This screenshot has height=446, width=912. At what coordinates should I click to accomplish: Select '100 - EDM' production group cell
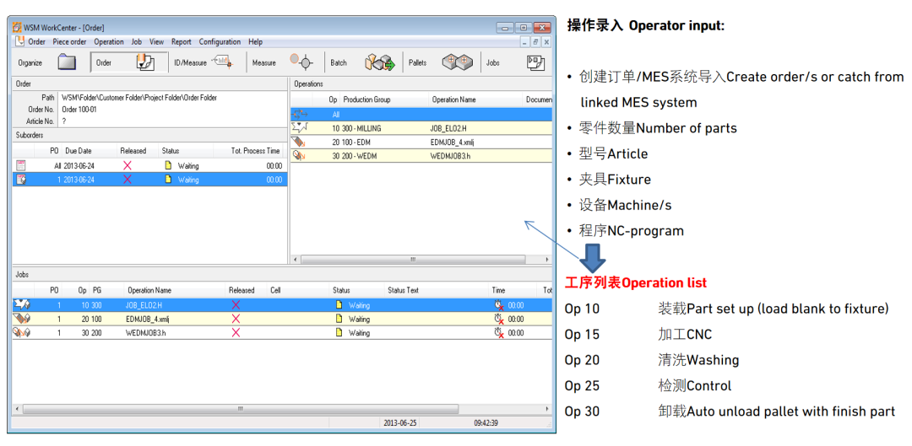(356, 142)
